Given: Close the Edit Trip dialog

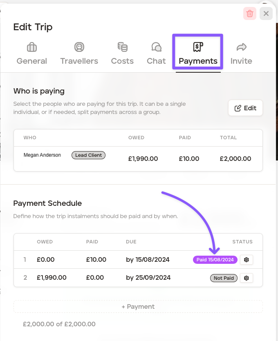Looking at the screenshot, I should coord(266,13).
